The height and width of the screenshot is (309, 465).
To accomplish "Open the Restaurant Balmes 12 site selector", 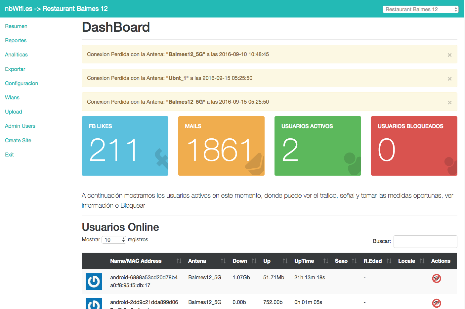I will [x=420, y=9].
